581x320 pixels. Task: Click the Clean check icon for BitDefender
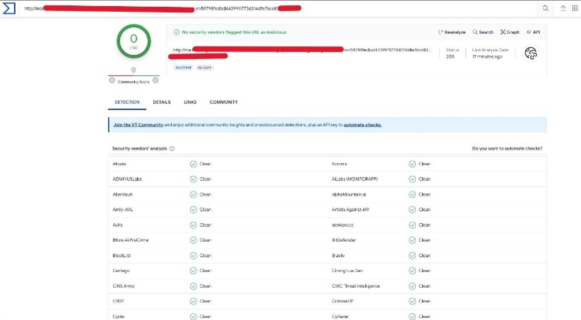pos(412,240)
